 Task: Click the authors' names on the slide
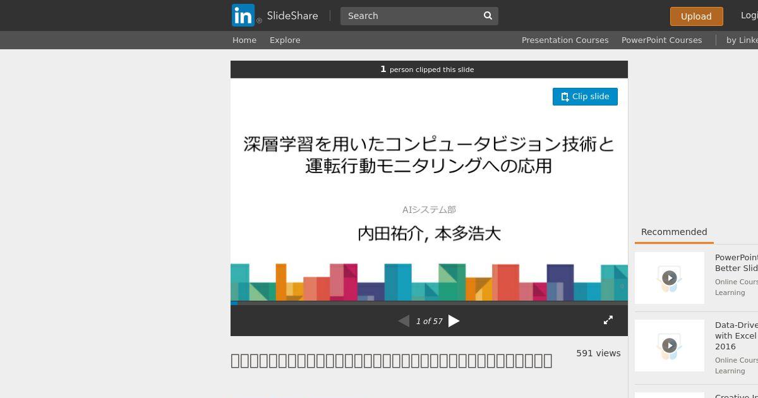[x=429, y=234]
